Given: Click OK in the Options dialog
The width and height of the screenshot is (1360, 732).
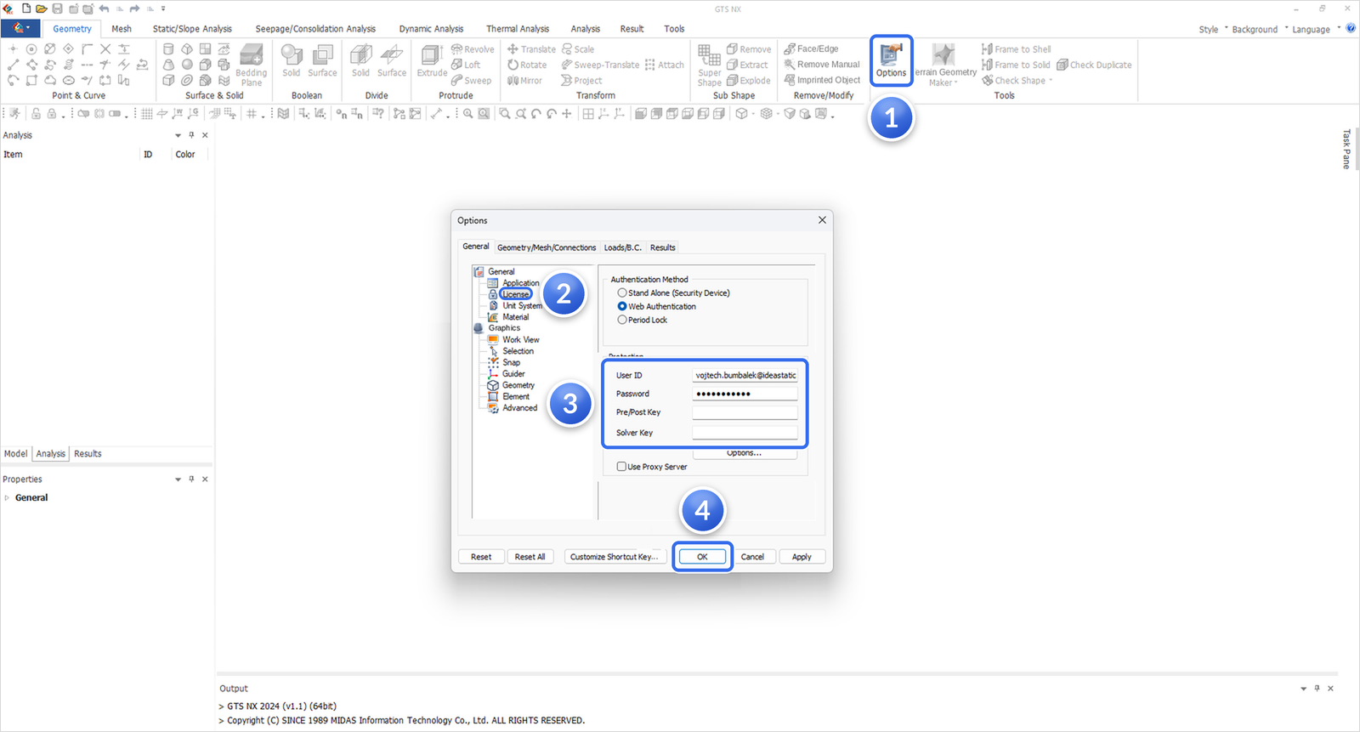Looking at the screenshot, I should click(702, 557).
